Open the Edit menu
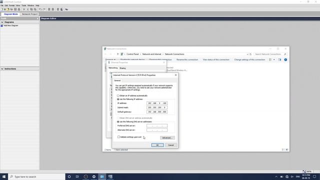 pyautogui.click(x=6, y=5)
